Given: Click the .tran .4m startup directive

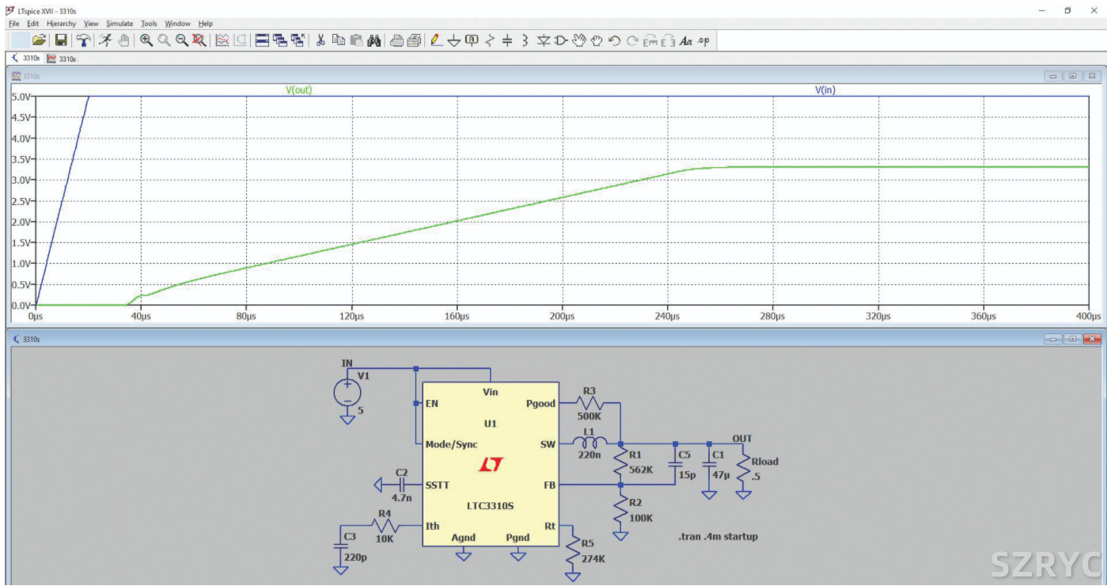Looking at the screenshot, I should (718, 537).
